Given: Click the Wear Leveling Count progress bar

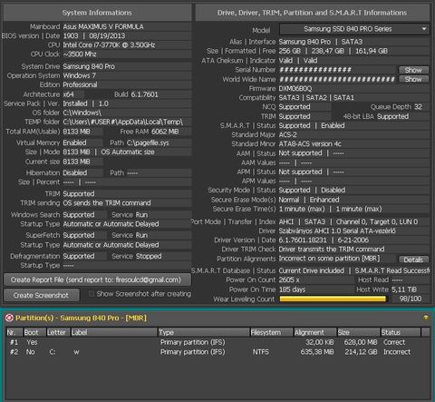Looking at the screenshot, I should coord(333,299).
